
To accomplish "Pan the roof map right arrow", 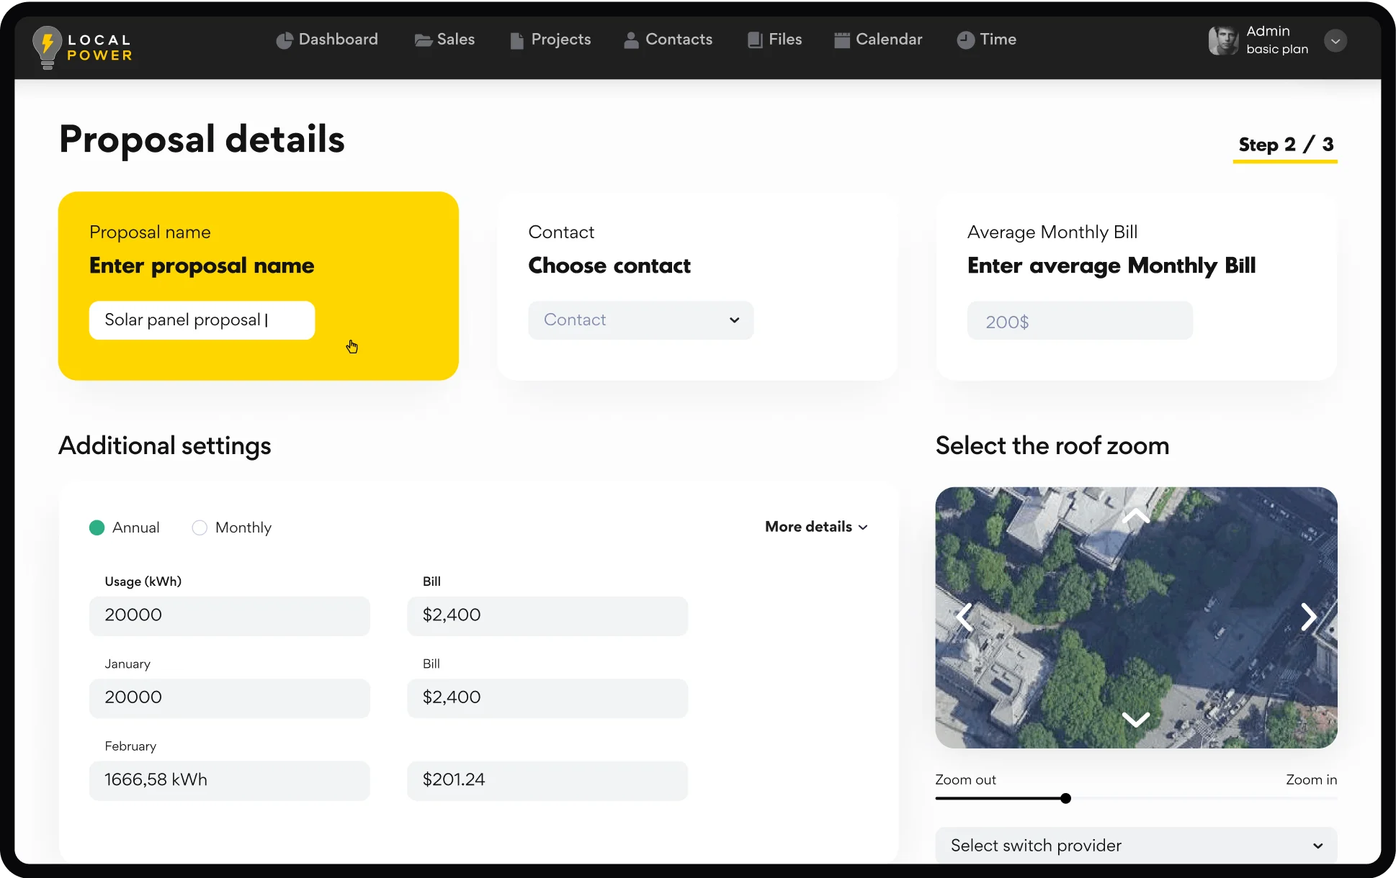I will click(x=1308, y=617).
